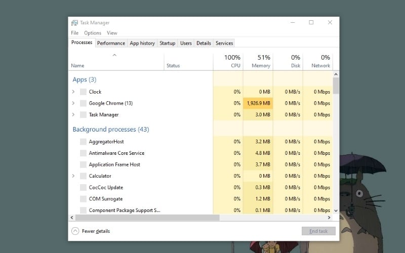Viewport: 405px width, 253px height.
Task: Open the View menu
Action: pyautogui.click(x=112, y=33)
